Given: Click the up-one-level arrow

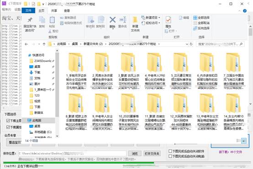Looking at the screenshot, I should click(44, 44).
